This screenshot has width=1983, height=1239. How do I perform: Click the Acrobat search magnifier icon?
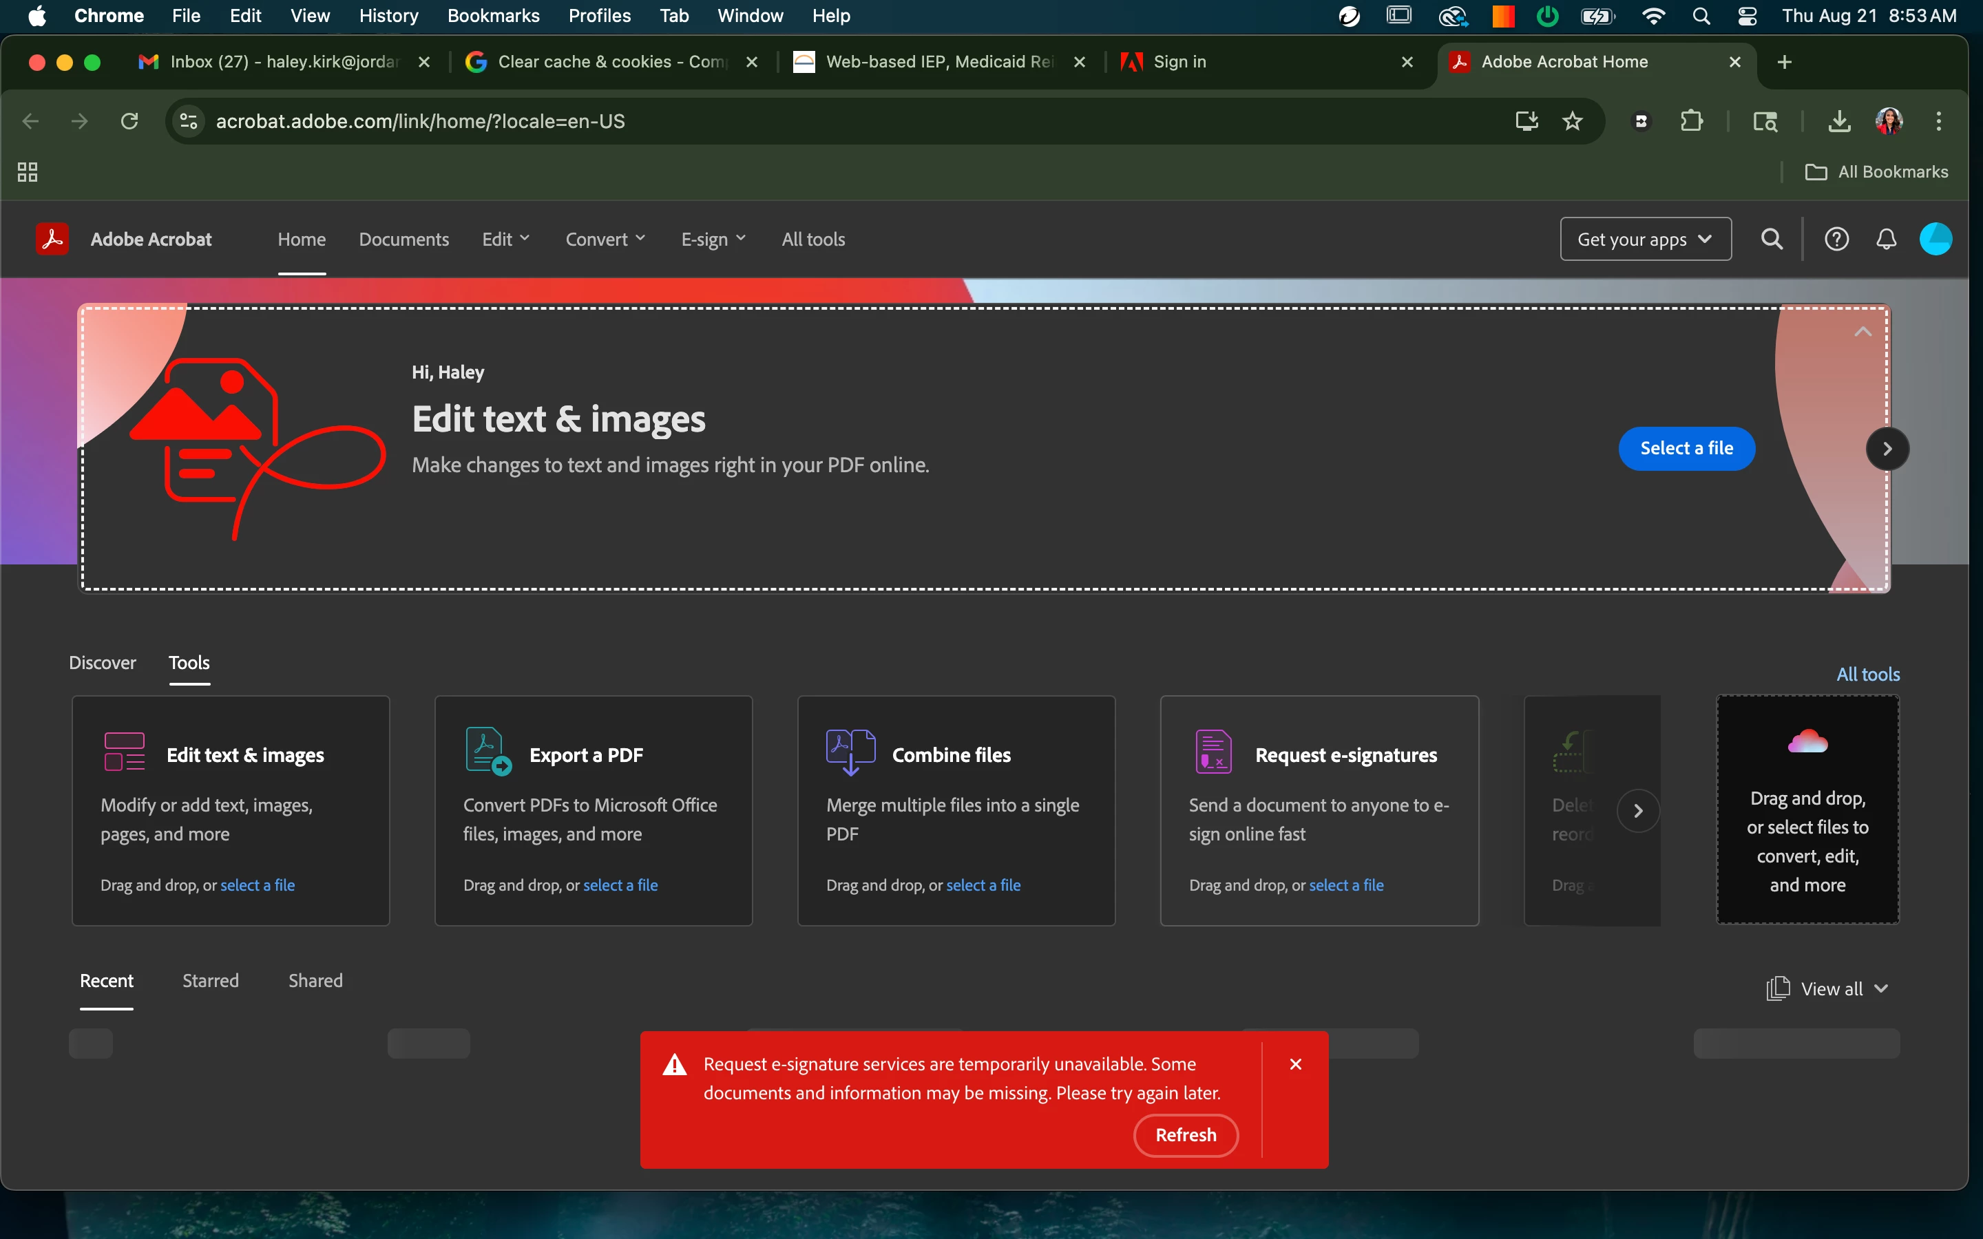coord(1772,240)
